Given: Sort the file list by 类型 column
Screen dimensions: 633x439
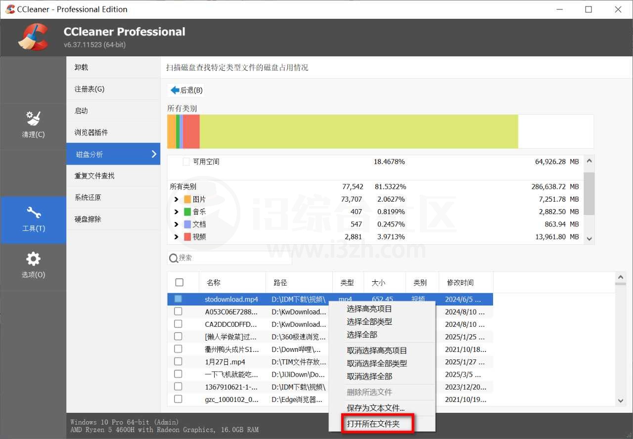Looking at the screenshot, I should 348,282.
